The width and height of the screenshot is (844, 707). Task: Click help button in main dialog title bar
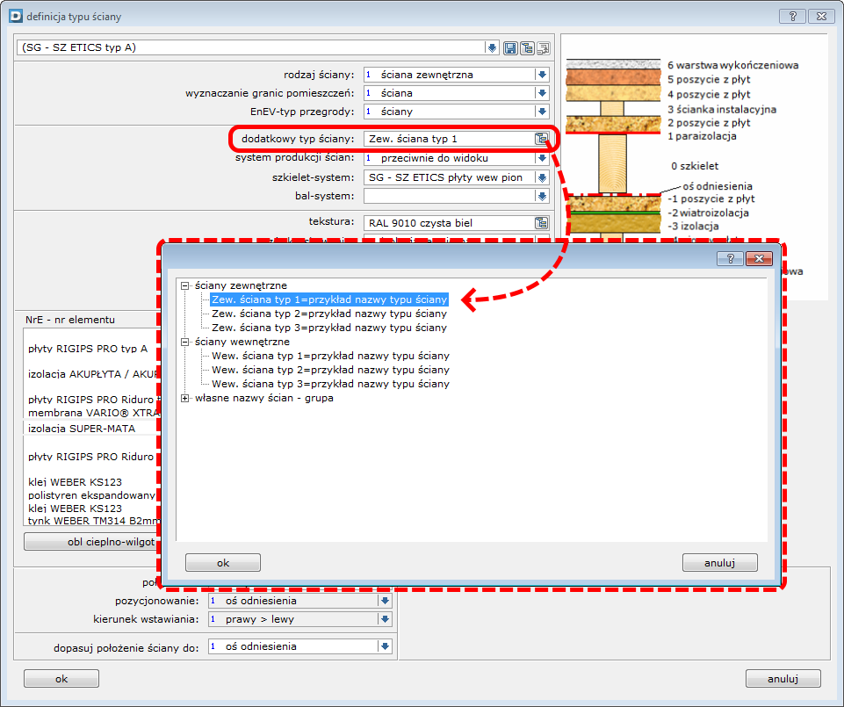click(792, 17)
